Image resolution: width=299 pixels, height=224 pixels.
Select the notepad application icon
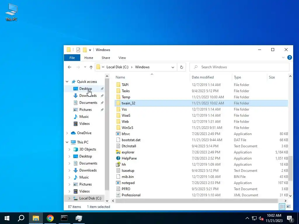pos(118,183)
